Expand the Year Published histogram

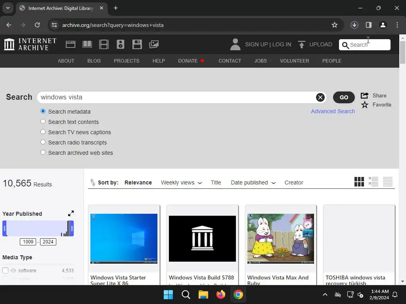(x=71, y=213)
